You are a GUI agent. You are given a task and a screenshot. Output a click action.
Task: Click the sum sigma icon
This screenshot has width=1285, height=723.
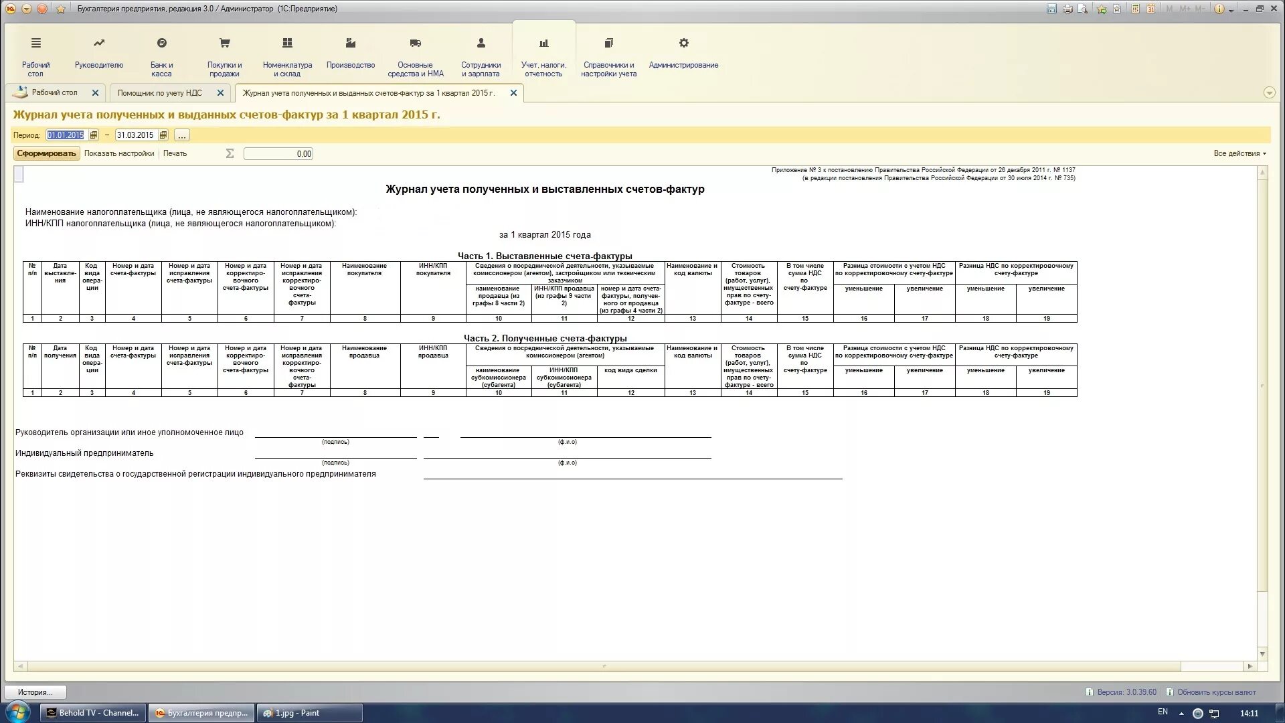[230, 153]
